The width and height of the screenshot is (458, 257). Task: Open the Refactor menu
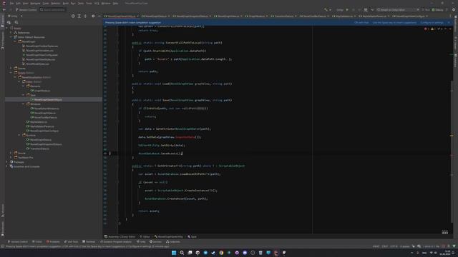click(56, 3)
